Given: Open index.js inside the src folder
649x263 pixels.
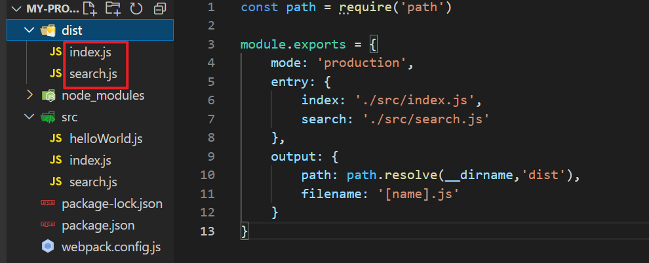Looking at the screenshot, I should [90, 160].
